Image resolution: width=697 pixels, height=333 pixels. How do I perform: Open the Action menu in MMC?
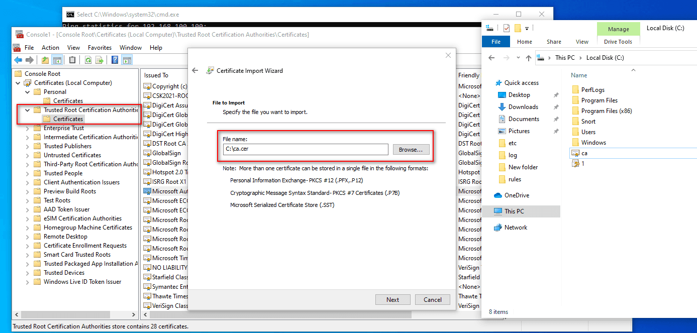click(50, 48)
